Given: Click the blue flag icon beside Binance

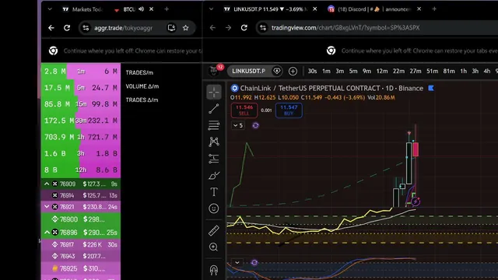Looking at the screenshot, I should point(431,88).
